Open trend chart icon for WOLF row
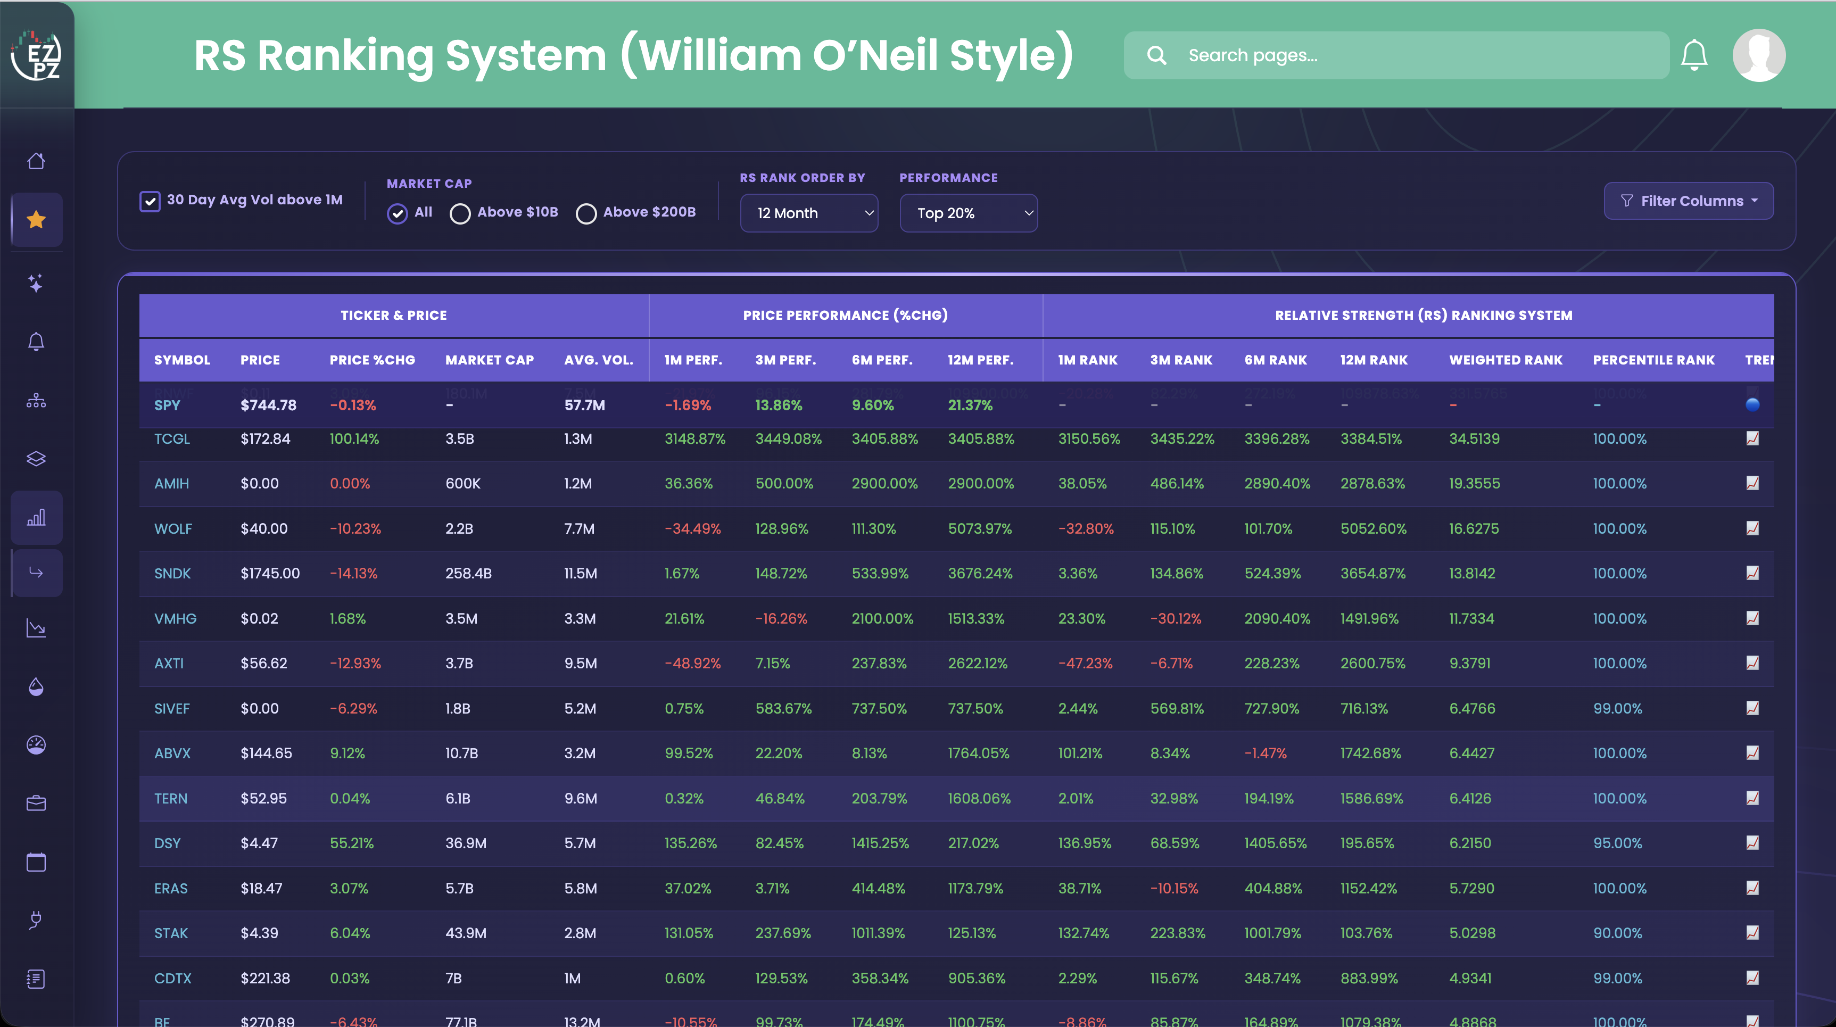Screen dimensions: 1836x1027 coord(1752,528)
